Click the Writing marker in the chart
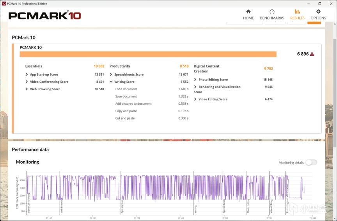This screenshot has width=337, height=221. click(x=195, y=209)
